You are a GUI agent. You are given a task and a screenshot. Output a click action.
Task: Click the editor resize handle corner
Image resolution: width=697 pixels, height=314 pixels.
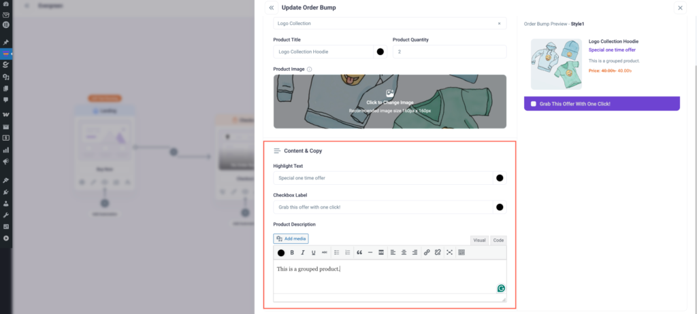pyautogui.click(x=504, y=300)
